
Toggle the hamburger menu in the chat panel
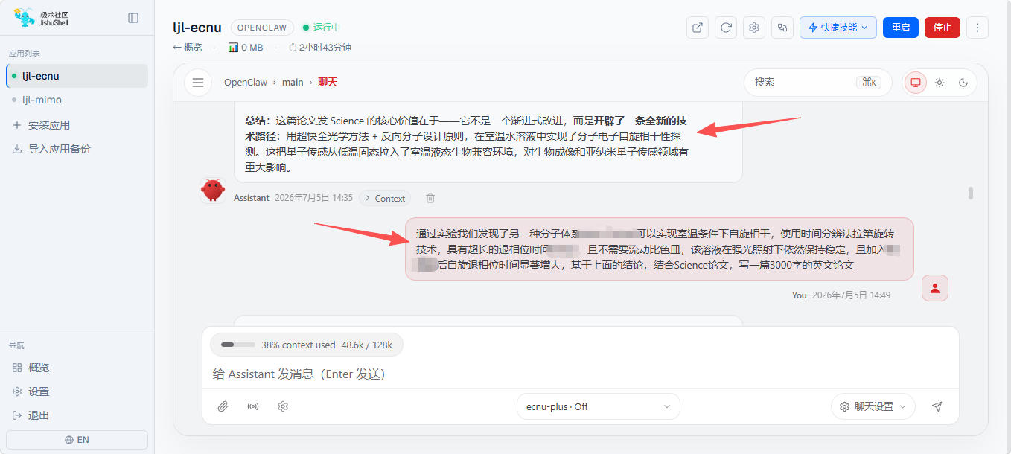coord(198,83)
